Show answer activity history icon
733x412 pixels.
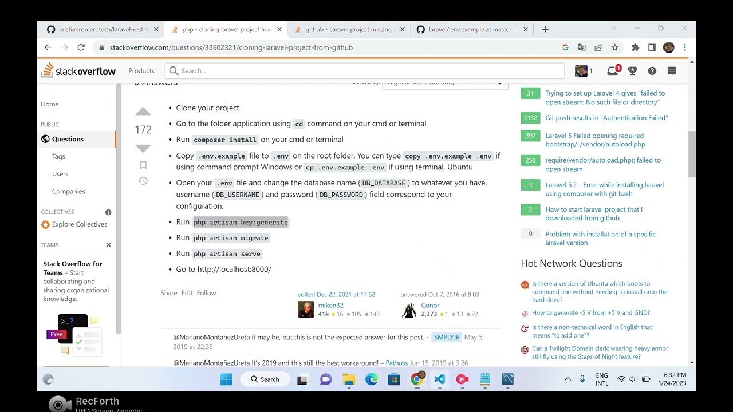143,181
